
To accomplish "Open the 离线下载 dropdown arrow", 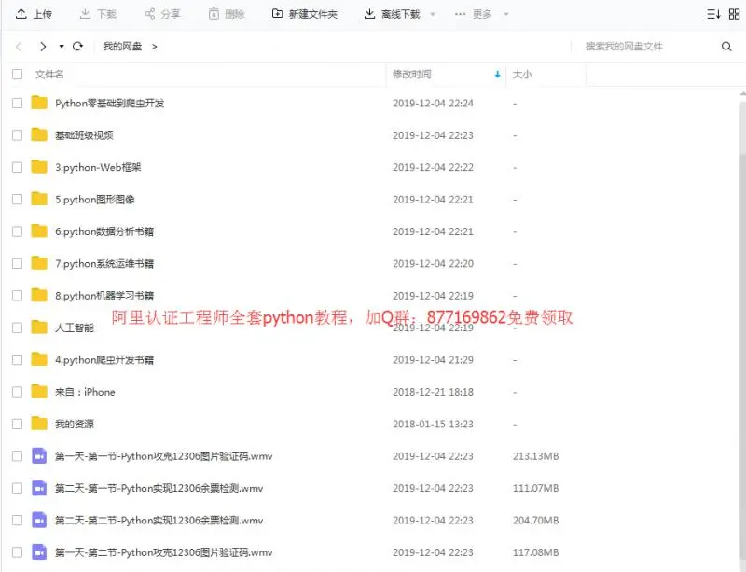I will point(433,14).
